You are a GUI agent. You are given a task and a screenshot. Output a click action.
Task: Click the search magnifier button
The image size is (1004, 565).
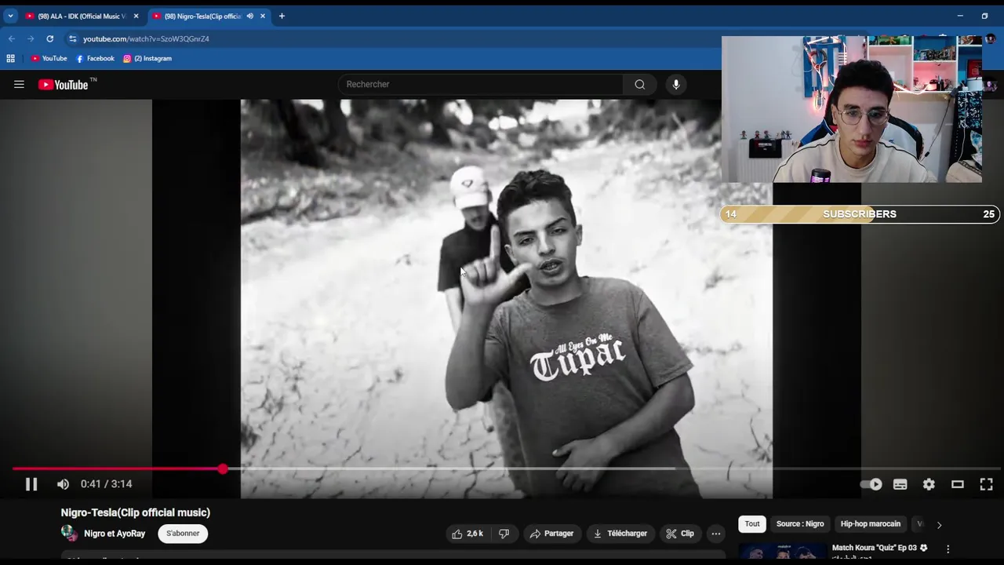[x=640, y=84]
